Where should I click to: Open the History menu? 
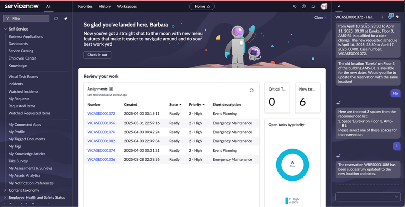pyautogui.click(x=105, y=6)
